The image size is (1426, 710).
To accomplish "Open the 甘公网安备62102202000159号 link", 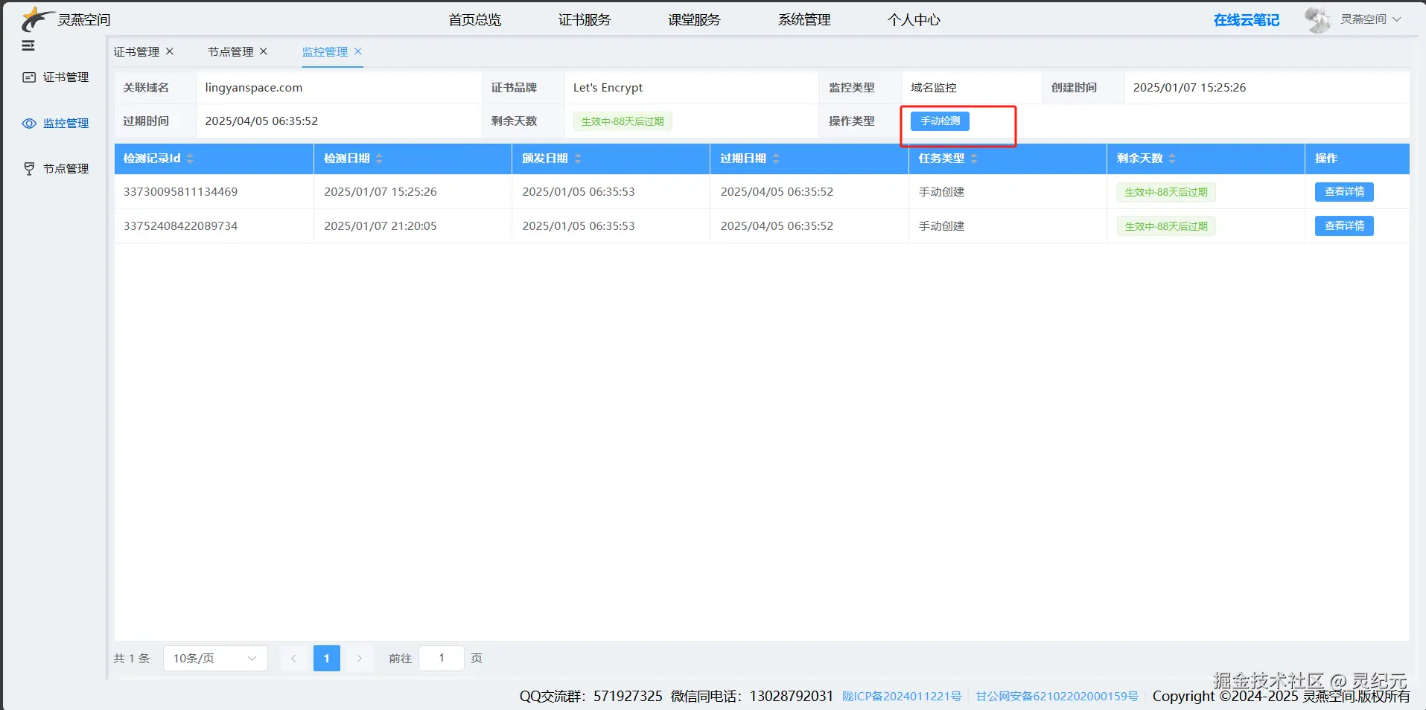I will point(1057,697).
